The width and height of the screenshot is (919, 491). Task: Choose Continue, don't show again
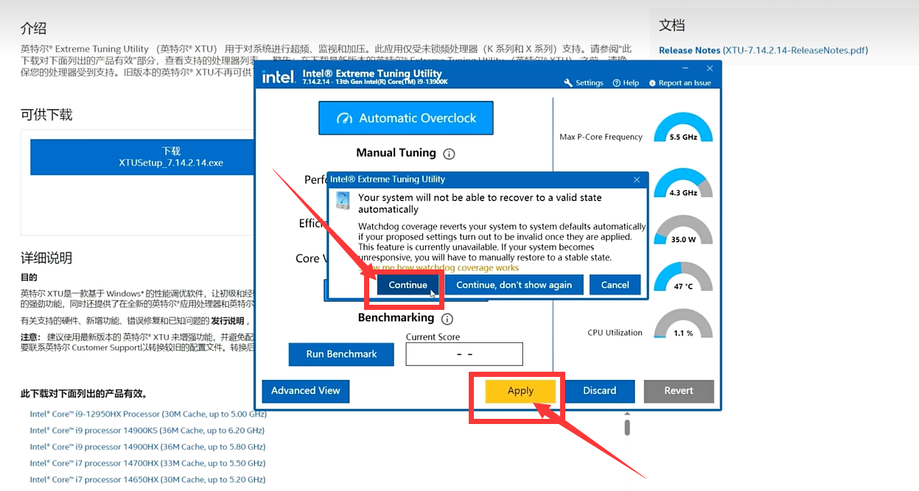click(514, 285)
